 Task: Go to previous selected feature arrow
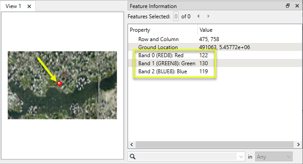tap(198, 16)
